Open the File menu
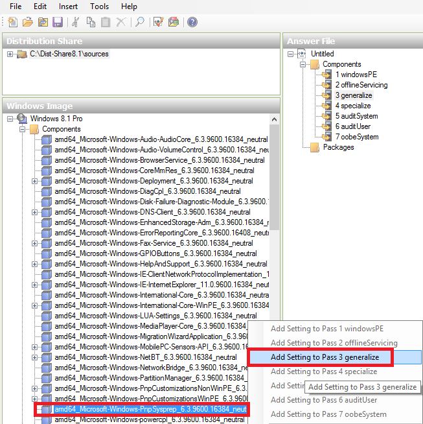 [16, 6]
